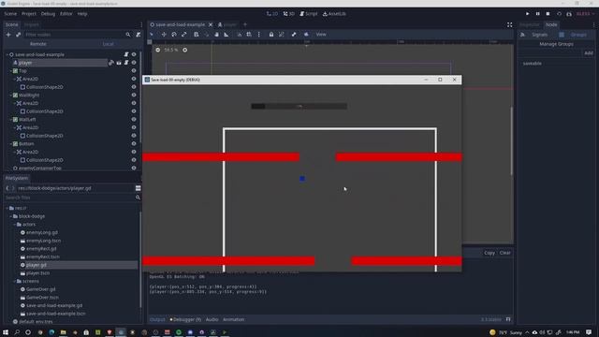This screenshot has height=337, width=599.
Task: Select GameOver.tscn in FileSystem
Action: pos(42,298)
